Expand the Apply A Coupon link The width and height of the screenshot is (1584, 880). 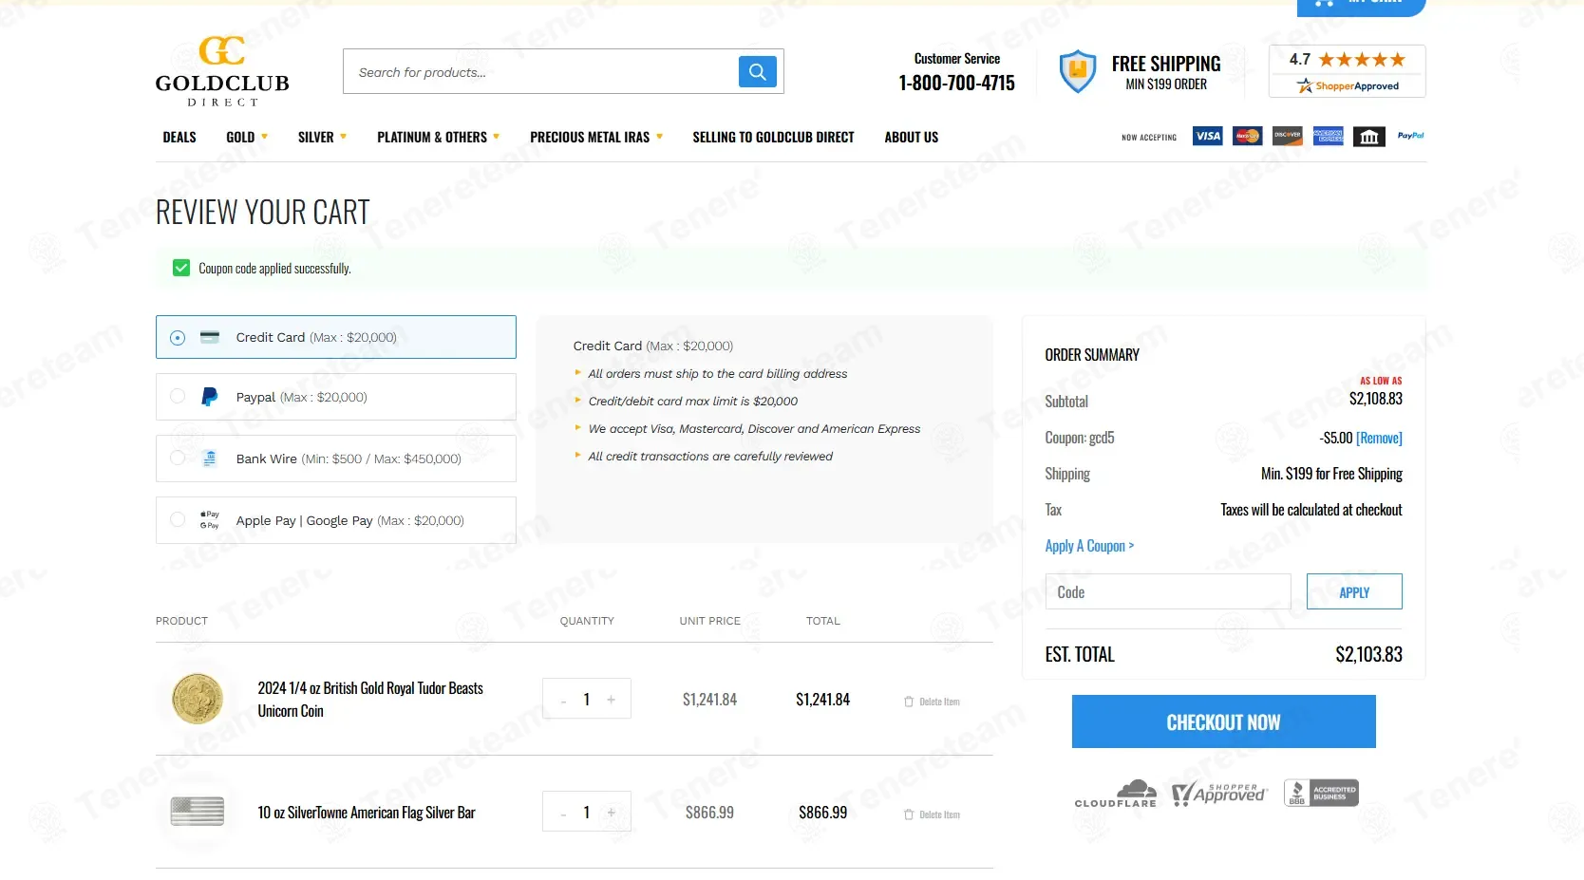[1089, 546]
